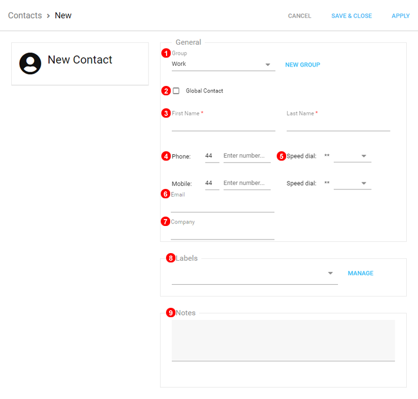The width and height of the screenshot is (418, 399).
Task: Open the Group dropdown showing Work
Action: tap(223, 64)
